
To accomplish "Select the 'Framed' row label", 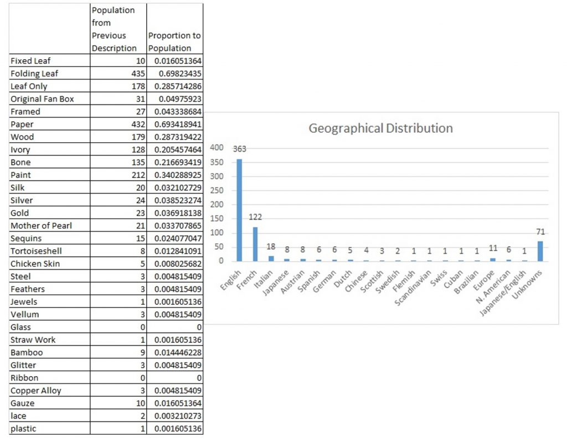I will tap(49, 111).
